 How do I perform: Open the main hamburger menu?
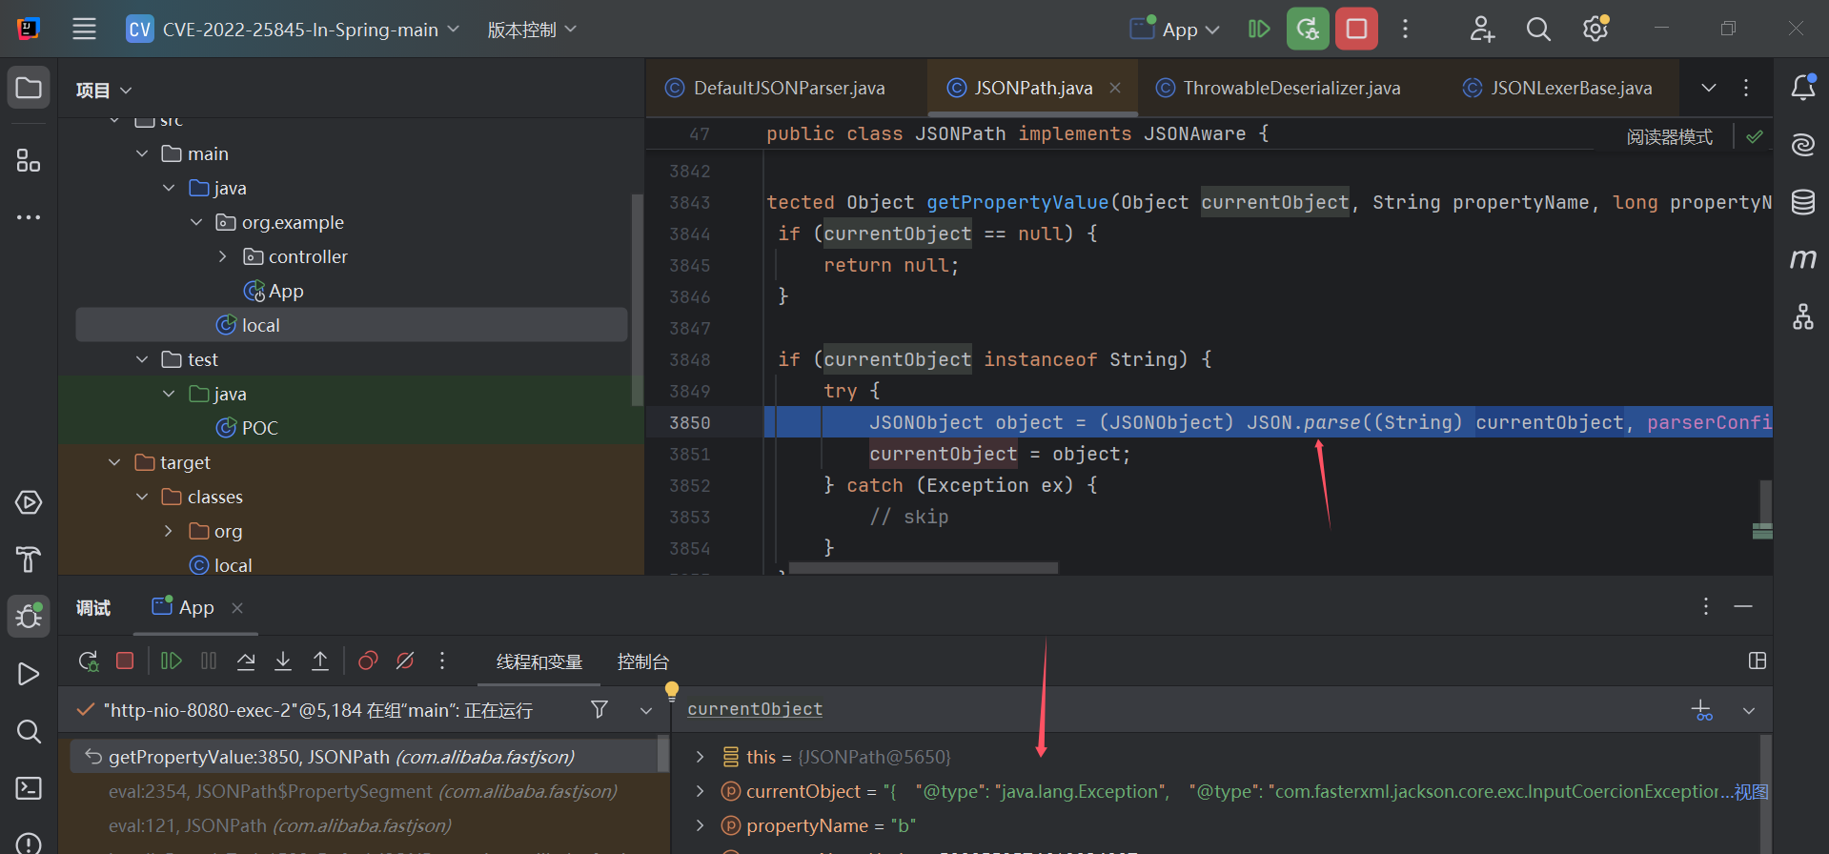point(85,30)
